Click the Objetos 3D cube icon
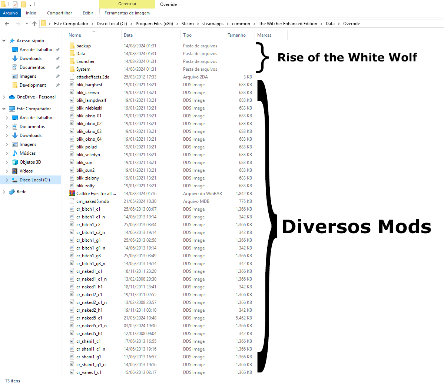Viewport: 444px width, 385px height. pyautogui.click(x=15, y=162)
